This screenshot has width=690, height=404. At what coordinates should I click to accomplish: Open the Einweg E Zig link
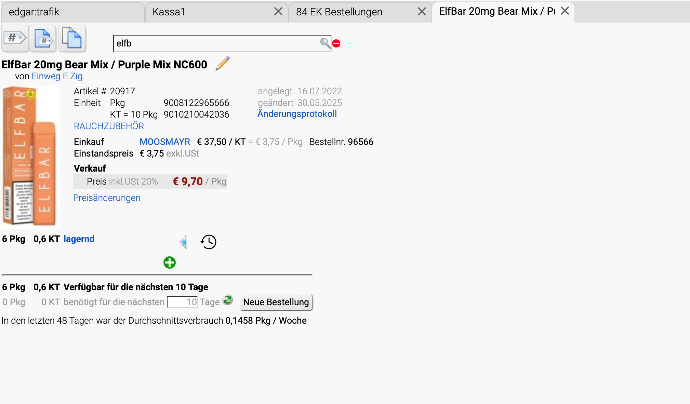57,76
